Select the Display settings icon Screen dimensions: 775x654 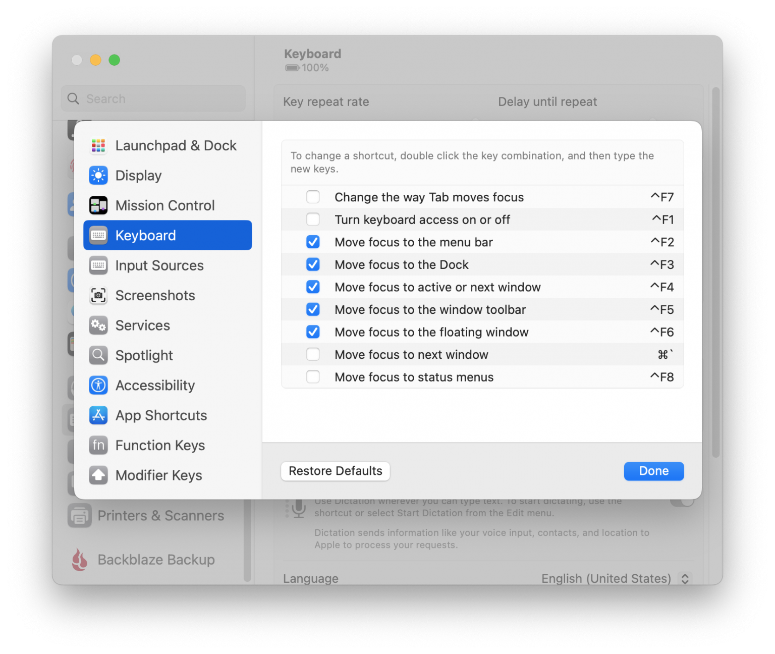tap(138, 175)
